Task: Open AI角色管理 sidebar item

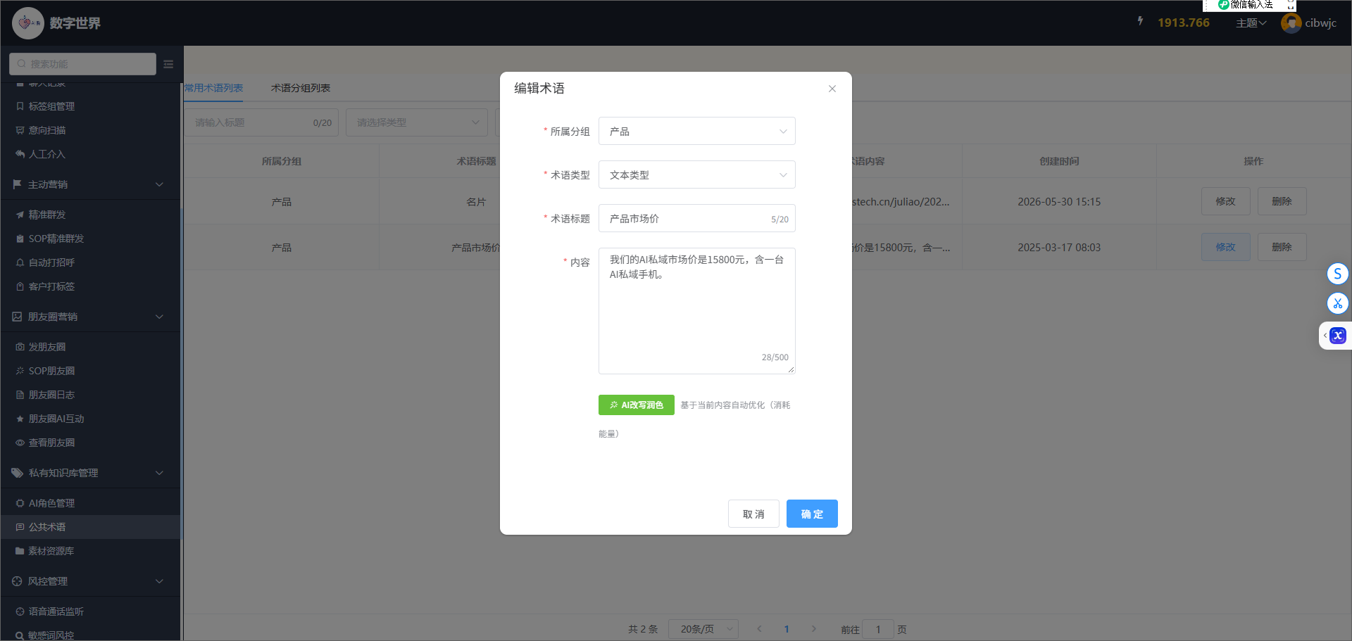Action: tap(51, 503)
